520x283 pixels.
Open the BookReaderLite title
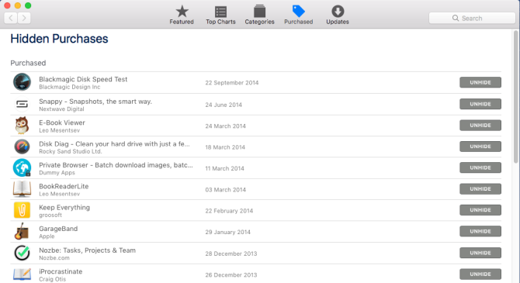tap(64, 186)
